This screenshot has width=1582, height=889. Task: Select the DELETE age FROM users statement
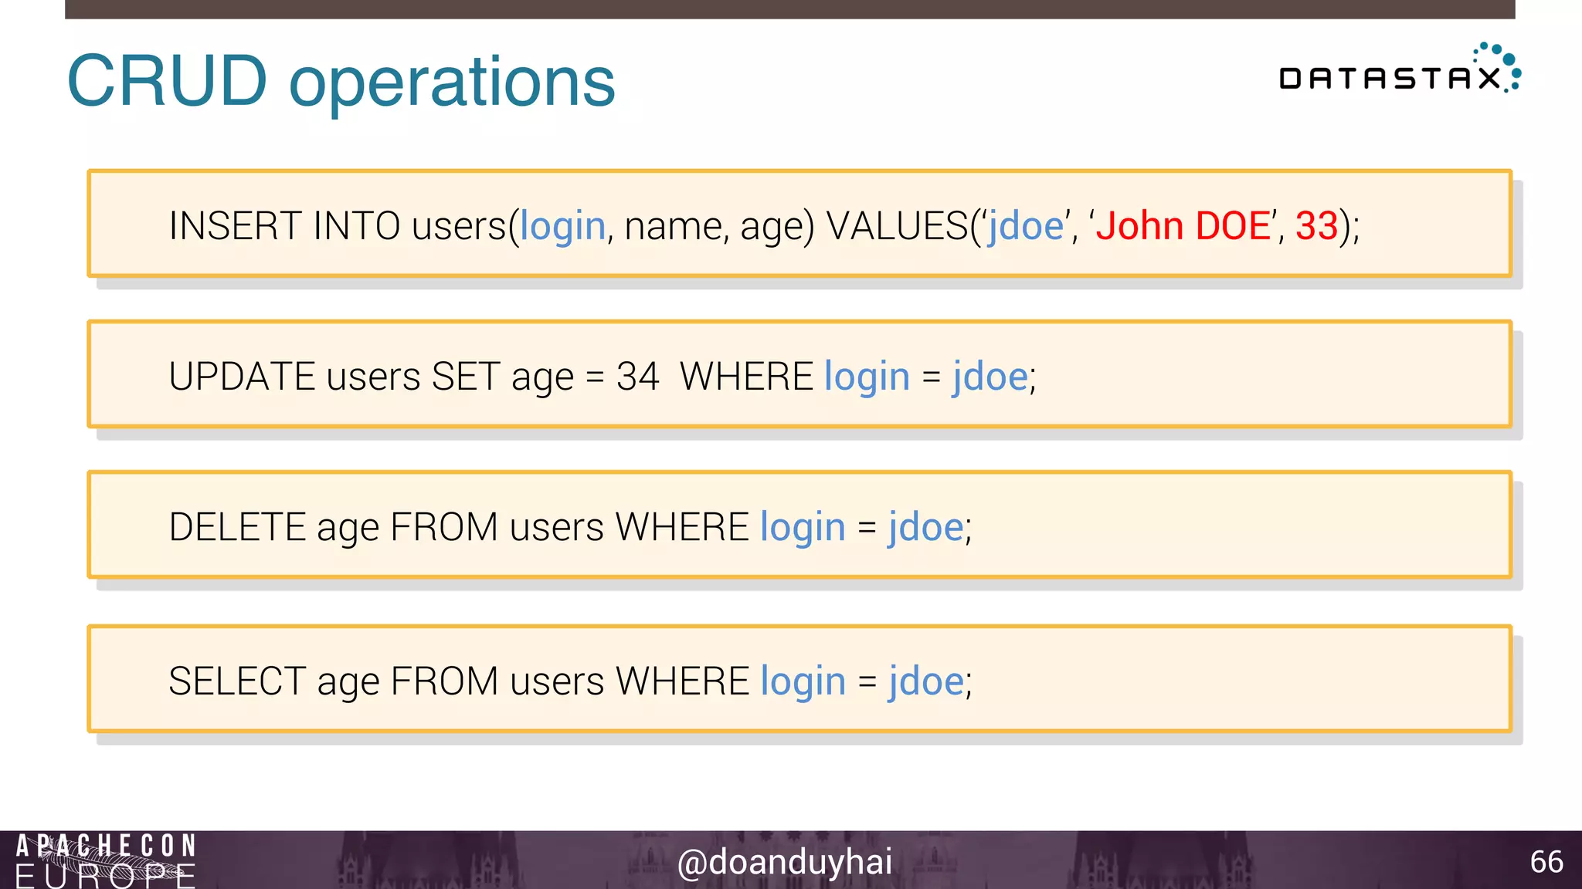pyautogui.click(x=799, y=525)
